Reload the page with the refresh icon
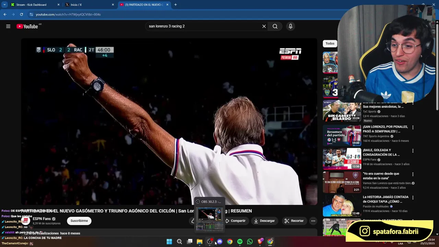This screenshot has height=247, width=439. (x=21, y=14)
